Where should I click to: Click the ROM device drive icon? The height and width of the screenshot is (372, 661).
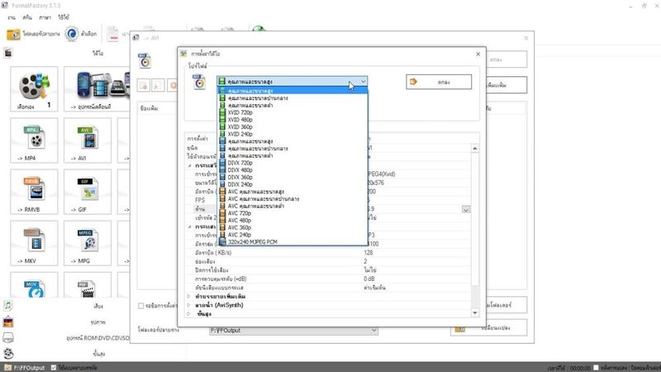8,337
